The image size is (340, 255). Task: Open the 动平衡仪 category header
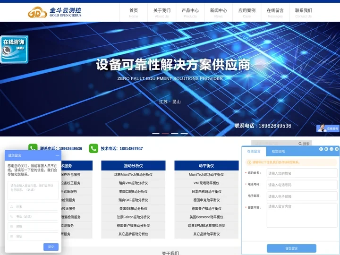(x=206, y=166)
